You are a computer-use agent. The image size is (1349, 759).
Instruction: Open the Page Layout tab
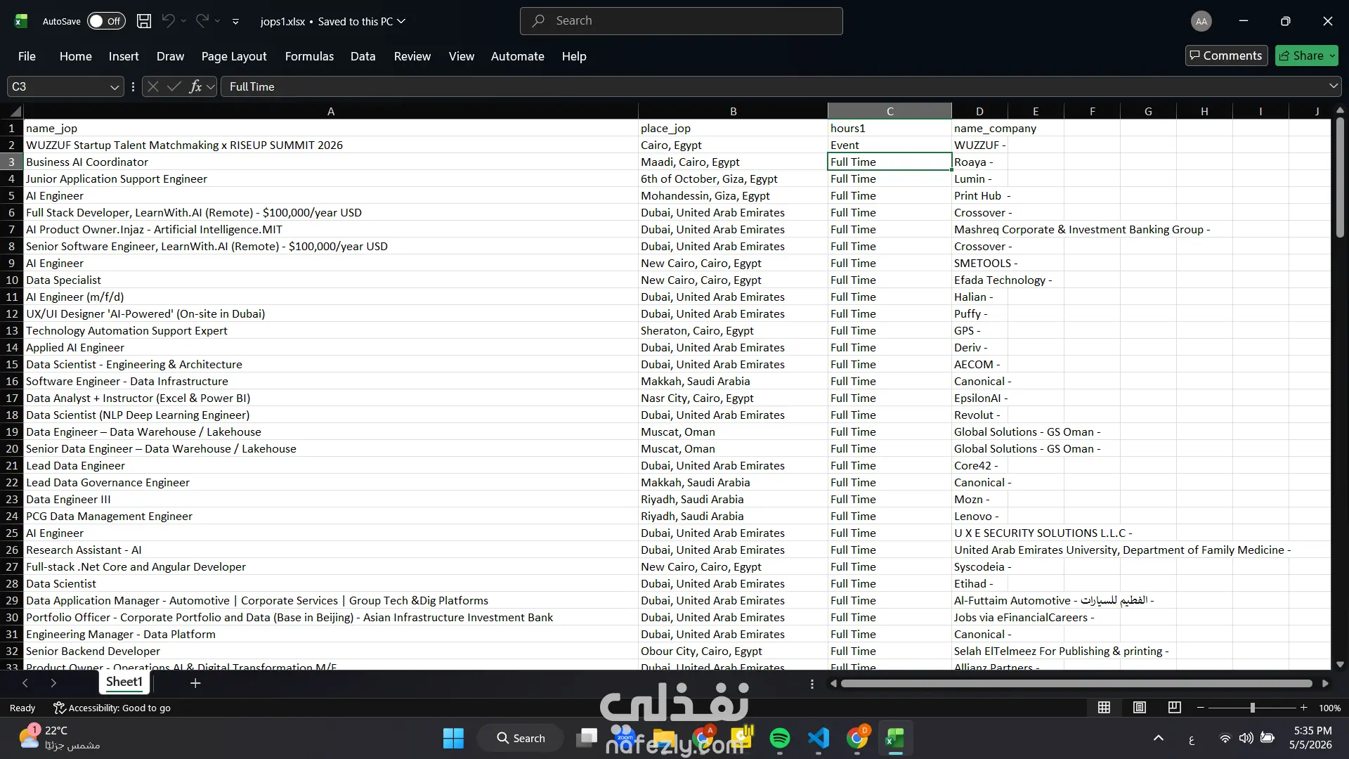(x=234, y=56)
